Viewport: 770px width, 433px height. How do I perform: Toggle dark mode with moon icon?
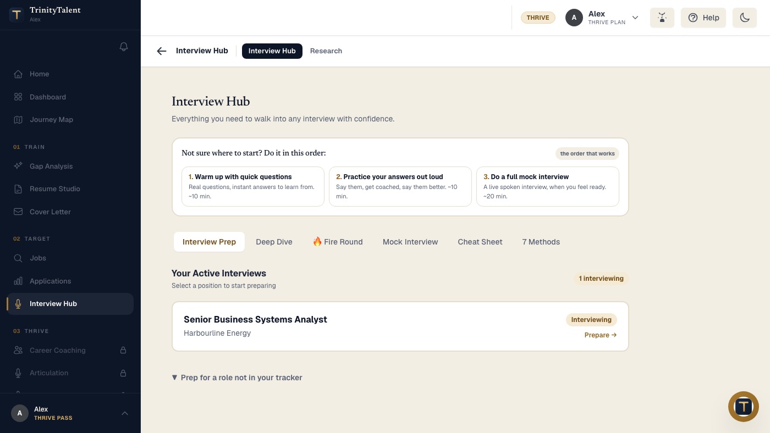click(745, 18)
